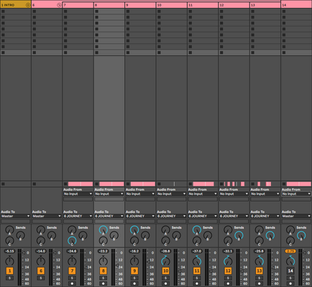Screen dimensions: 312x287
Task: Click volume field showing -24.6
Action: coord(72,251)
